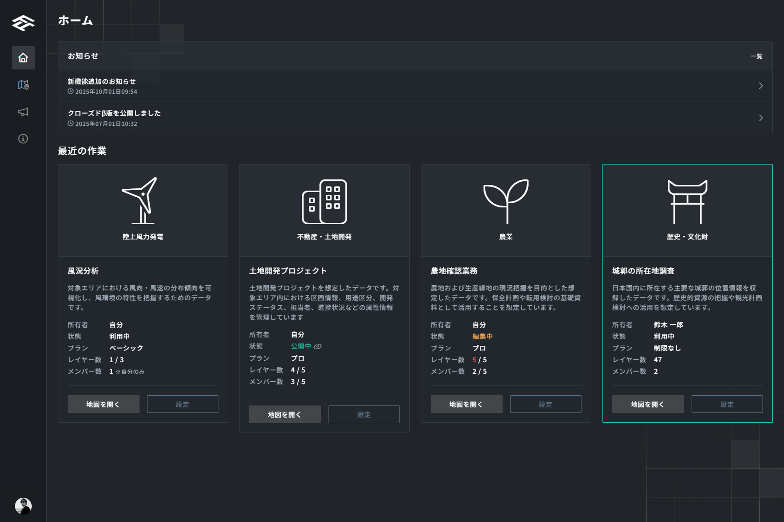Expand the 新機能追加のお知らせ notice chevron

(761, 86)
